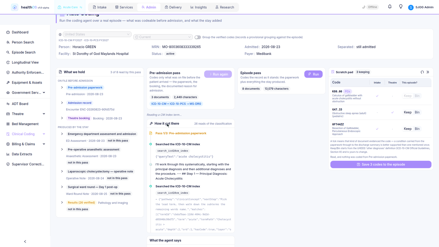The width and height of the screenshot is (439, 247).
Task: Select Bin for code 0FT44ZZ
Action: pos(417,129)
